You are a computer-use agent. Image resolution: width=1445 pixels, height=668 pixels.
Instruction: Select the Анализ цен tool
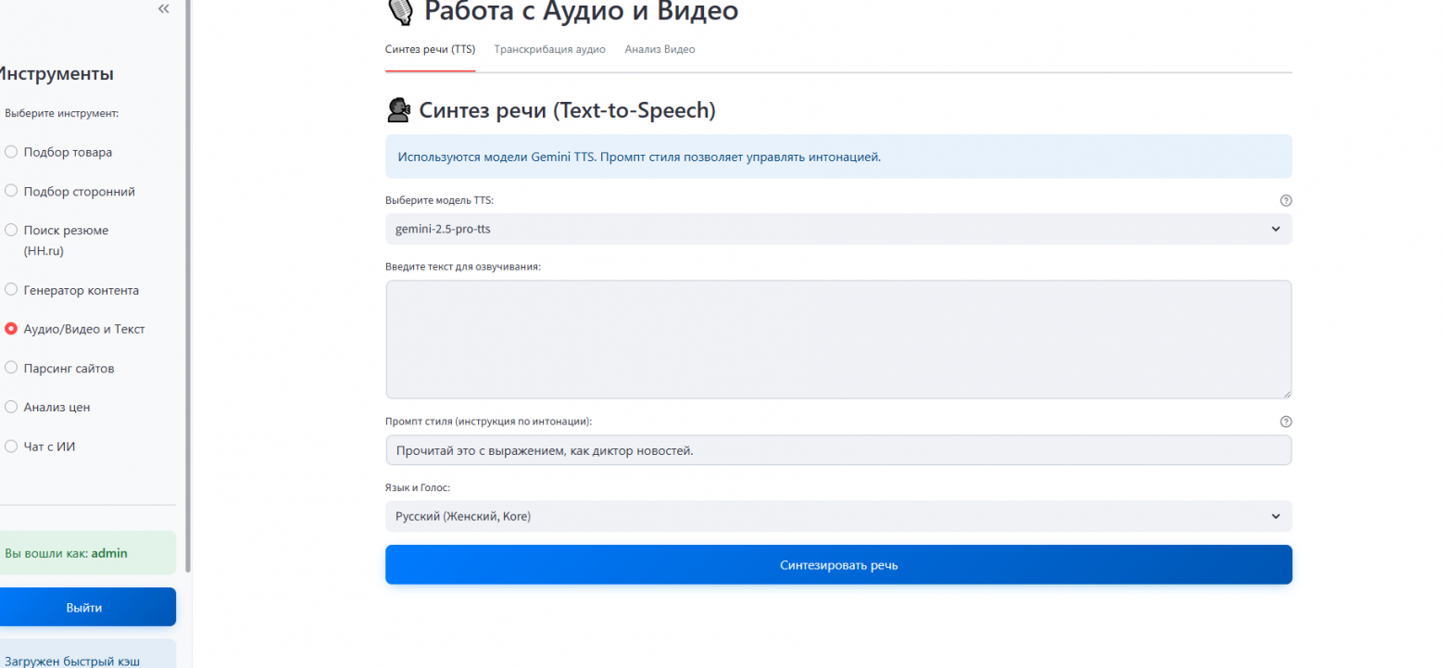[12, 407]
